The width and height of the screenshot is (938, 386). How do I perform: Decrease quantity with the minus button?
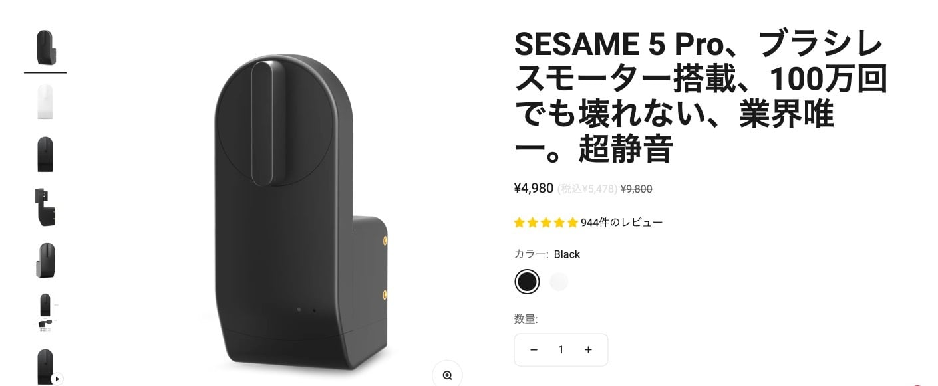(x=534, y=350)
